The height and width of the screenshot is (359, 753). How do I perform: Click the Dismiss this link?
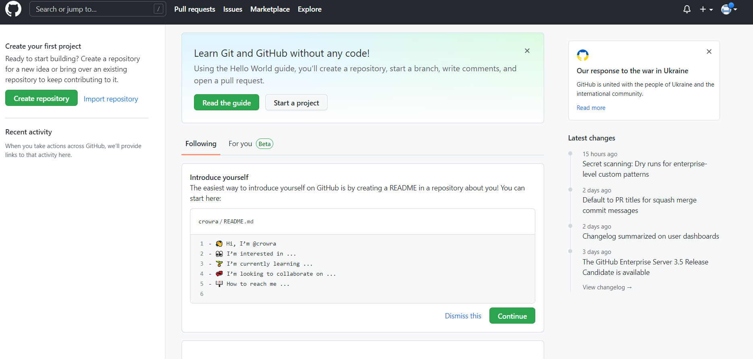tap(463, 316)
